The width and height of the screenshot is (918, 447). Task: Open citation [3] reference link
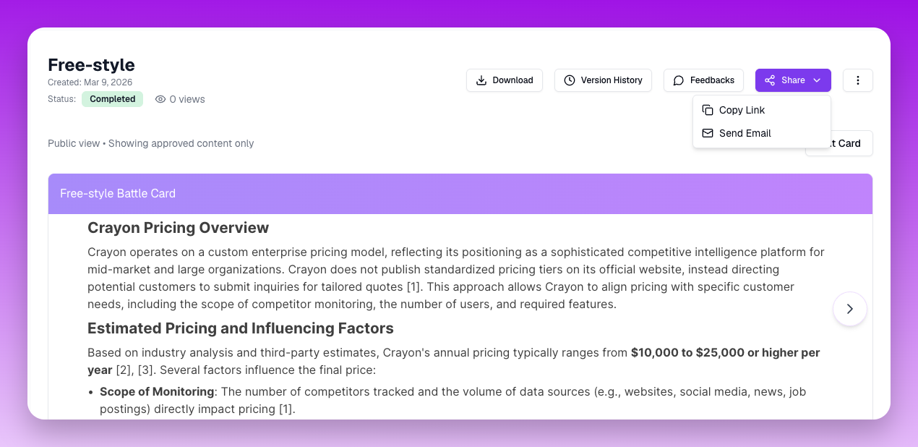click(x=147, y=370)
